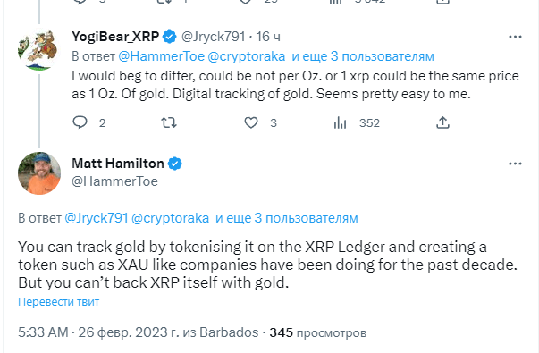Like YogiBear_XRP's tweet
Screen dimensions: 539x353
pos(251,122)
